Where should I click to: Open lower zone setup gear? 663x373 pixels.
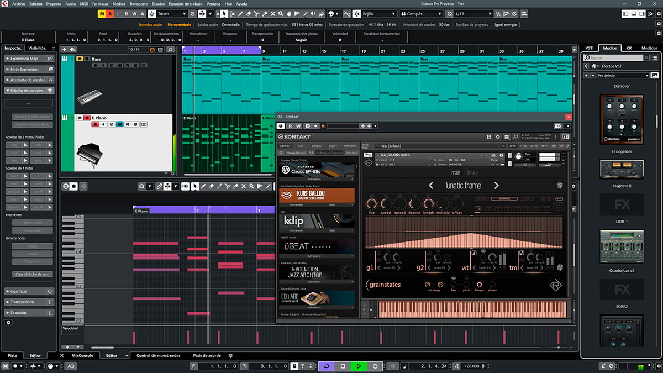[x=230, y=356]
